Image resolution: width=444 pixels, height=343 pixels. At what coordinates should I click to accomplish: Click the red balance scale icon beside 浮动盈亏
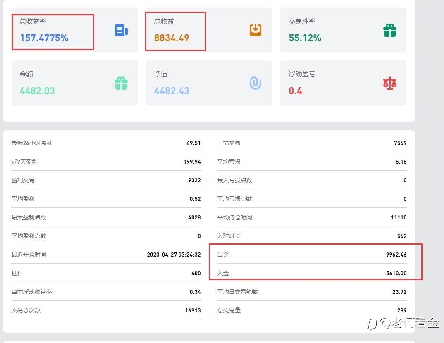(x=389, y=83)
